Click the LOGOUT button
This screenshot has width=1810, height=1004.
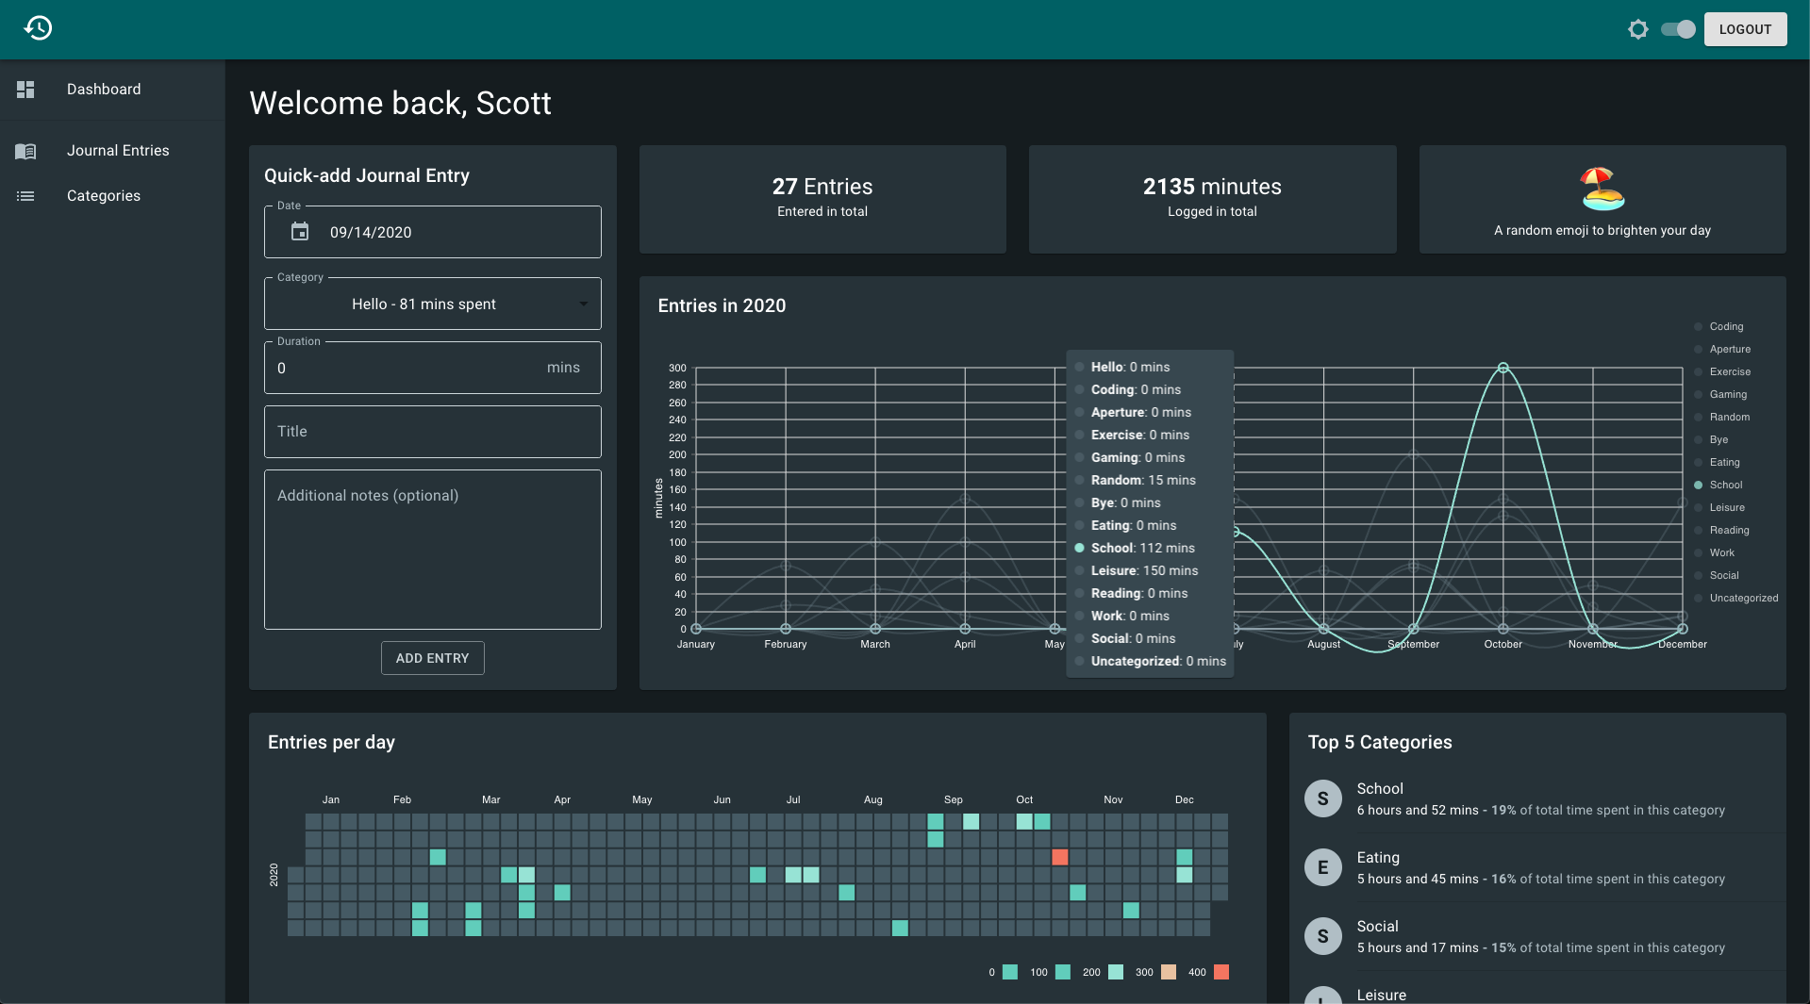point(1745,29)
